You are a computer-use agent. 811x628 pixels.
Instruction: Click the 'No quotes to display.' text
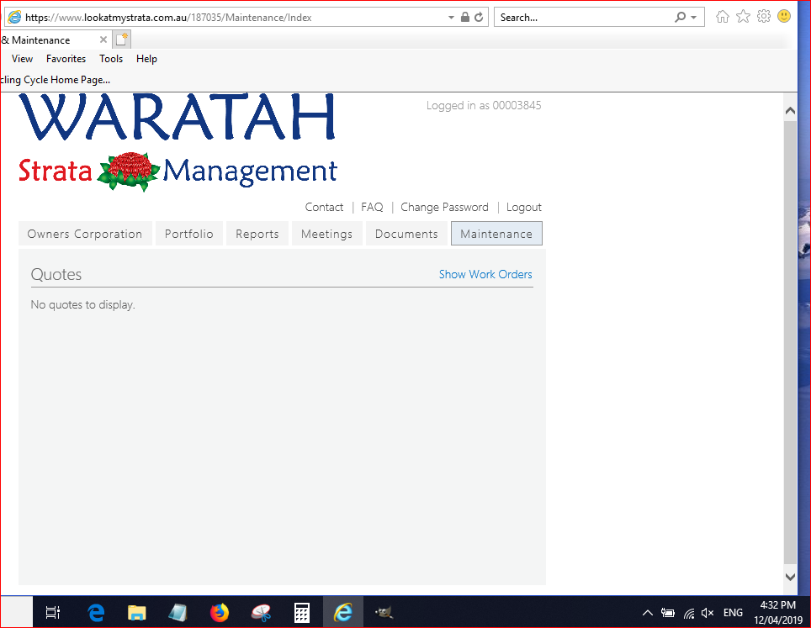click(x=82, y=305)
